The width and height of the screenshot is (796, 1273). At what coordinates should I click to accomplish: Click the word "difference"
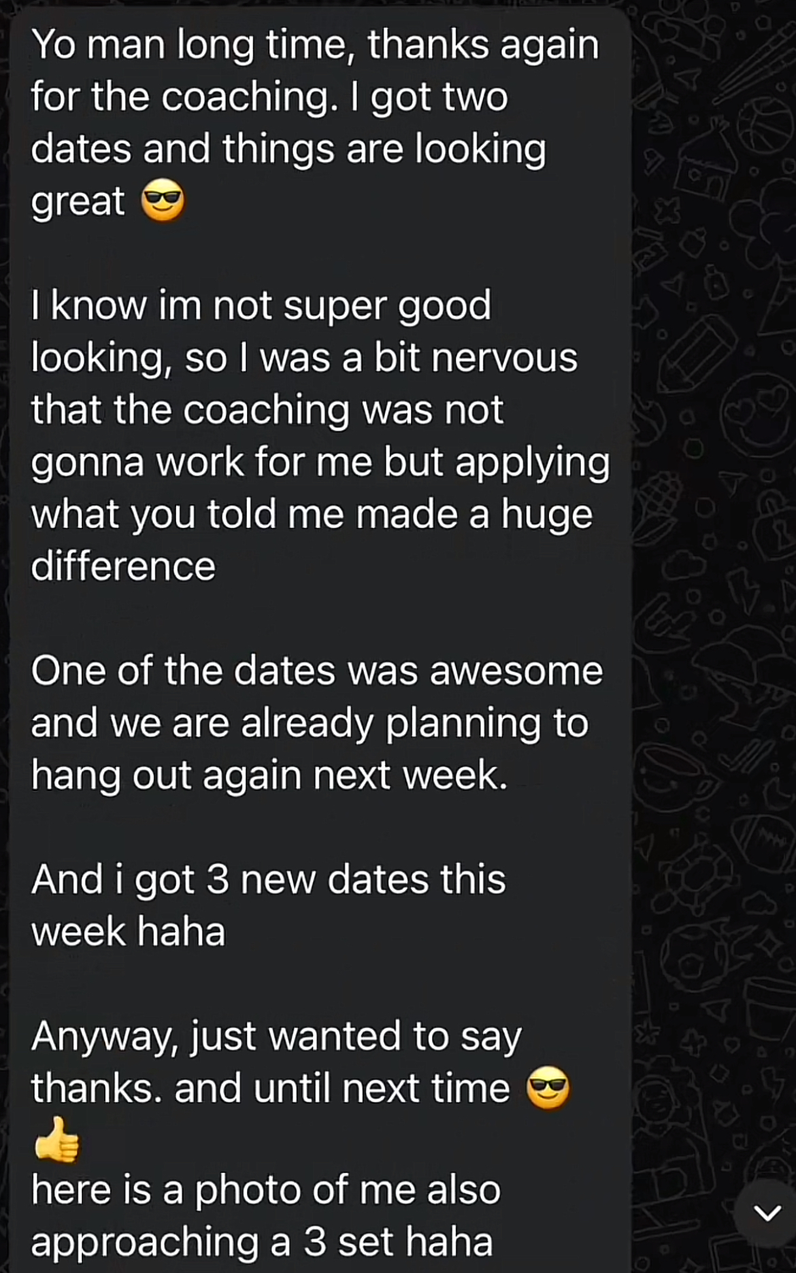123,566
